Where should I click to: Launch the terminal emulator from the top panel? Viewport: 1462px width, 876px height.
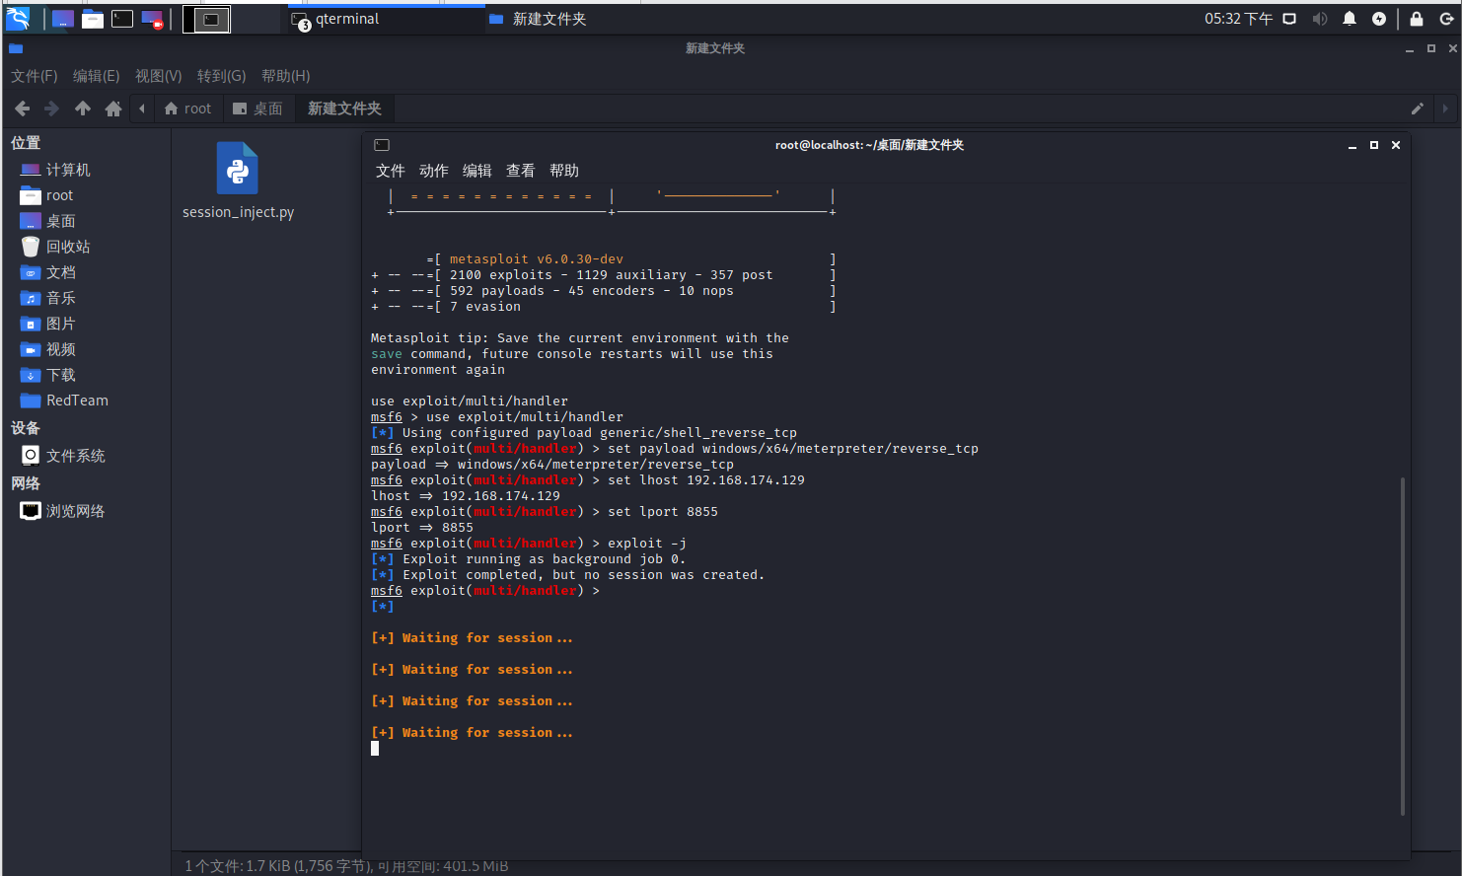pos(122,19)
